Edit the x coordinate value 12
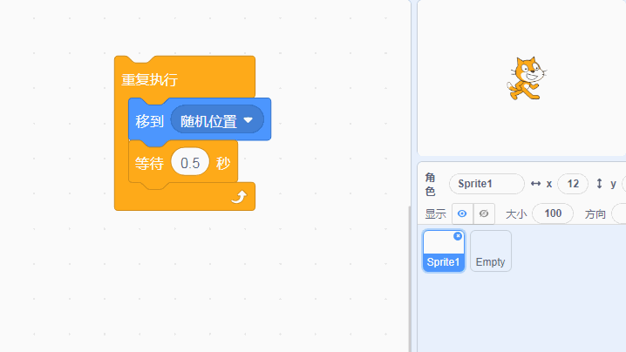This screenshot has height=352, width=626. point(573,184)
